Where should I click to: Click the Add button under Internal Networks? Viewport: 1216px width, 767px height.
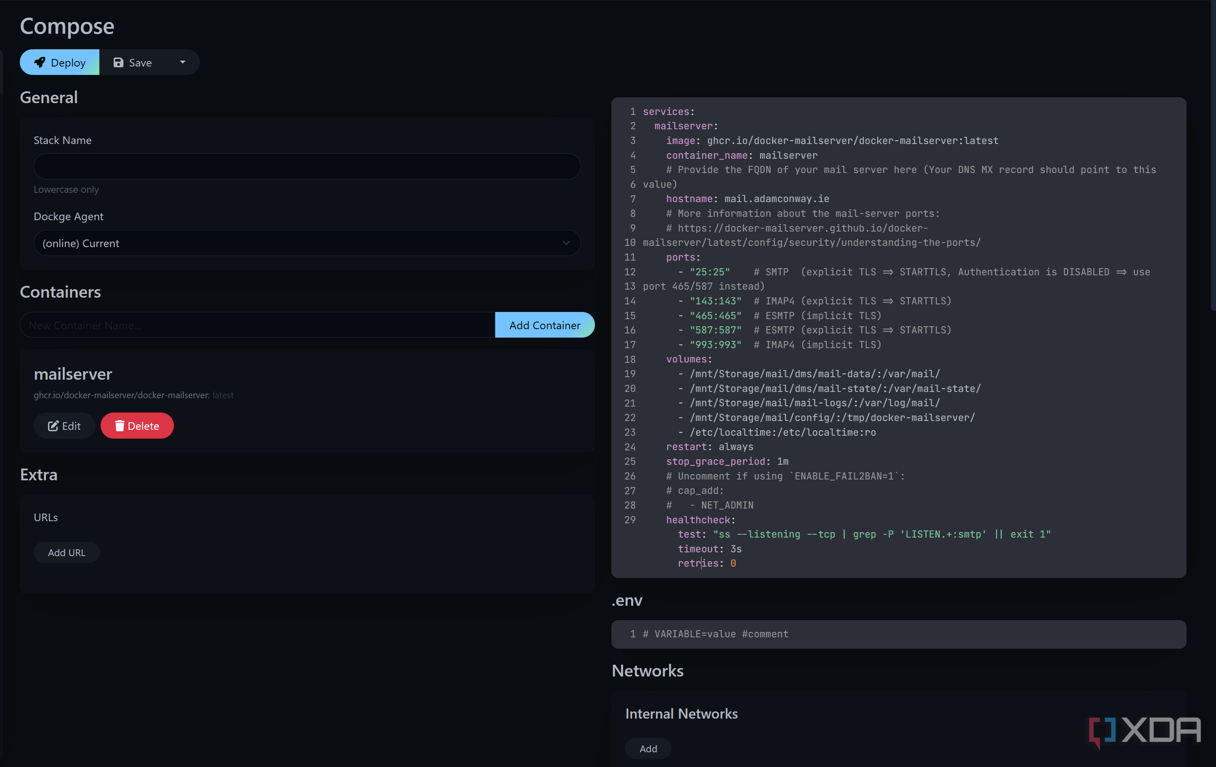[648, 748]
